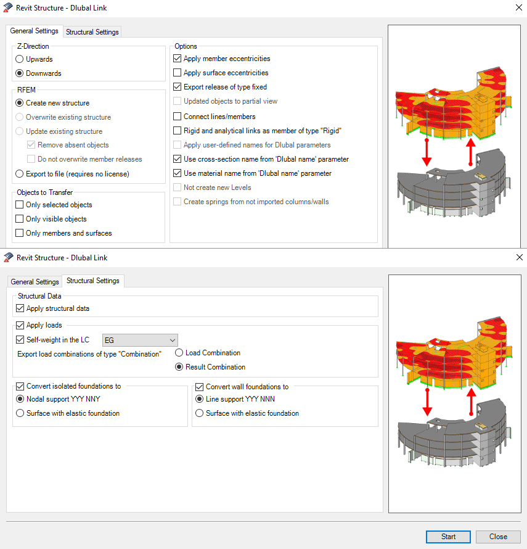The width and height of the screenshot is (527, 549).
Task: Click the building model preview in upper window
Action: [454, 136]
